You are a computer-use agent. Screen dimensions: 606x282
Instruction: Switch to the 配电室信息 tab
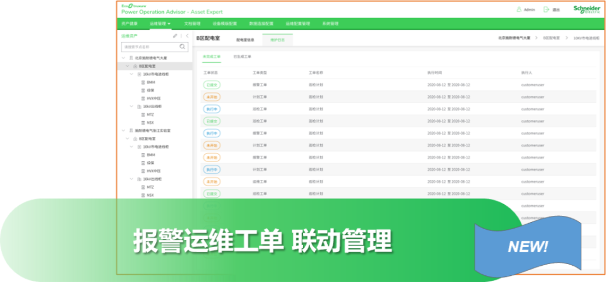click(245, 40)
